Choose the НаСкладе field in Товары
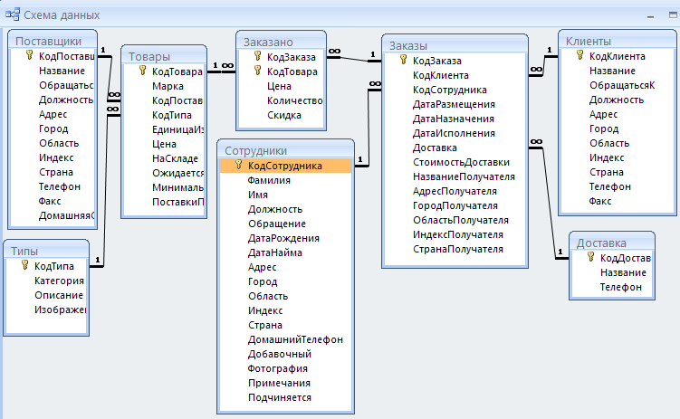This screenshot has width=680, height=419. 175,158
